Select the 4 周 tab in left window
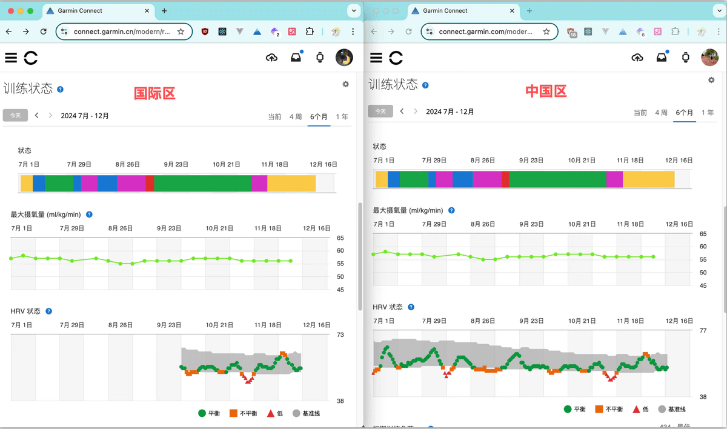The width and height of the screenshot is (727, 429). coord(296,116)
